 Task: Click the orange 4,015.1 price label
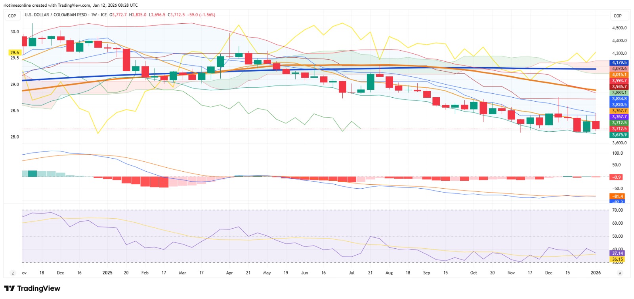[619, 74]
